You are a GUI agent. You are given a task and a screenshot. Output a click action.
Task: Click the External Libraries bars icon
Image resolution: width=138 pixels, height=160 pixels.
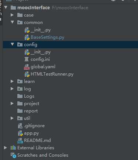[13, 148]
